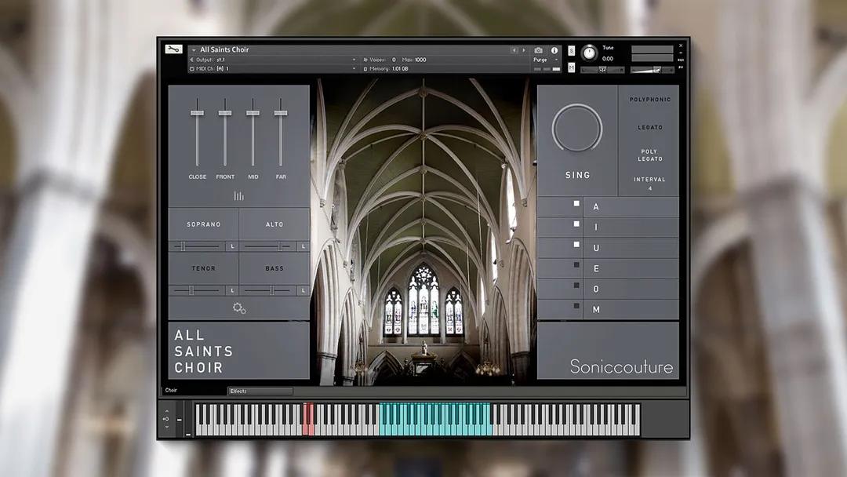This screenshot has width=847, height=477.
Task: Click the SOPRANO section button
Action: [202, 224]
